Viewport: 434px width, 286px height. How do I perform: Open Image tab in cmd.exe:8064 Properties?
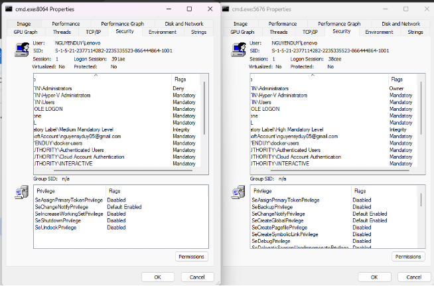[x=24, y=24]
